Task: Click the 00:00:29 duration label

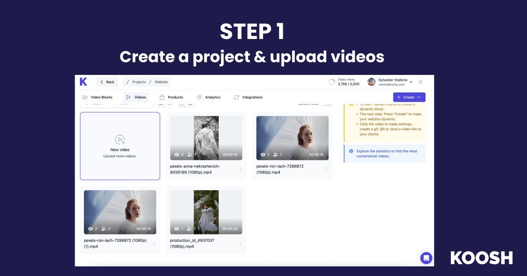Action: click(230, 229)
